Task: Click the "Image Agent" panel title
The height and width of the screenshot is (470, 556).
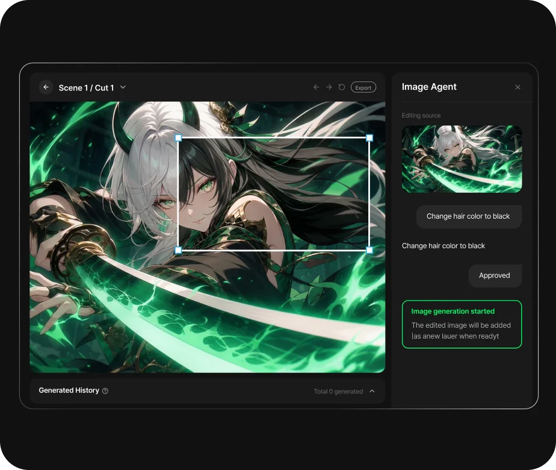Action: (x=429, y=87)
